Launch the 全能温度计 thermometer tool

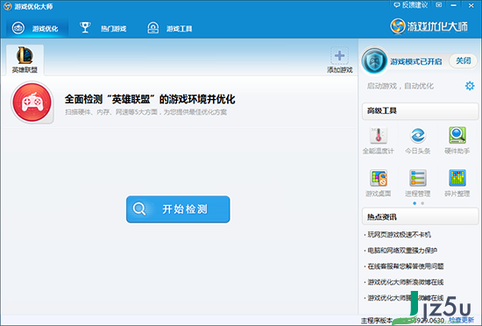(379, 140)
